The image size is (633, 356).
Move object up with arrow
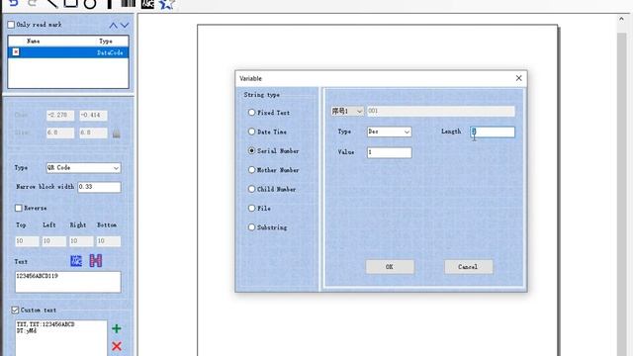(113, 26)
